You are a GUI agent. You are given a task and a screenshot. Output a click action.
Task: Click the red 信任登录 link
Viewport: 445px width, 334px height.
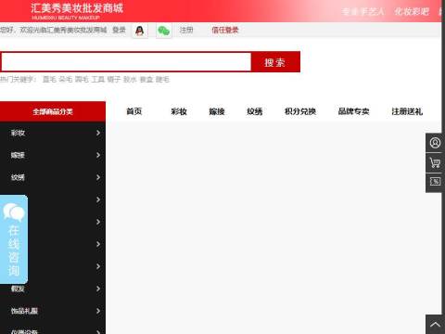[x=225, y=30]
